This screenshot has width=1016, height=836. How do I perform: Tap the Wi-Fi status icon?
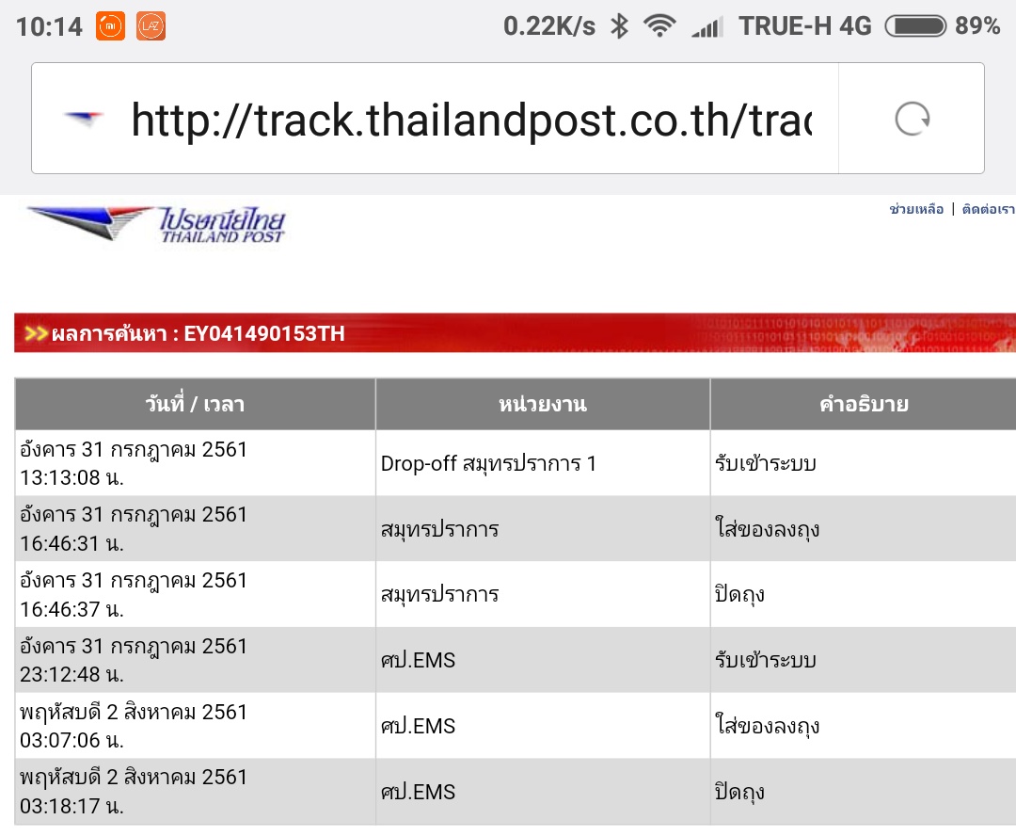[x=659, y=26]
